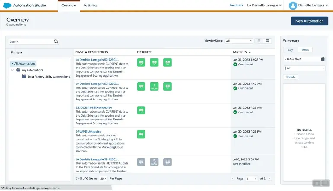
Task: Click 'Last Modified' status text
Action: pyautogui.click(x=241, y=164)
